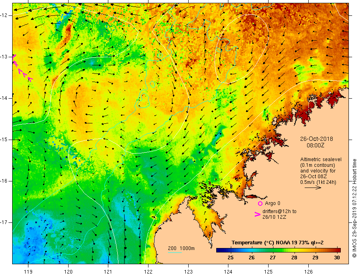
Task: Click the cyan 200 1000m contour legend line
Action: pos(174,252)
